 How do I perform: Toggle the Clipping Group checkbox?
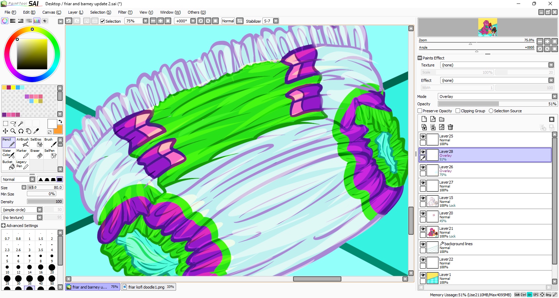[x=458, y=111]
